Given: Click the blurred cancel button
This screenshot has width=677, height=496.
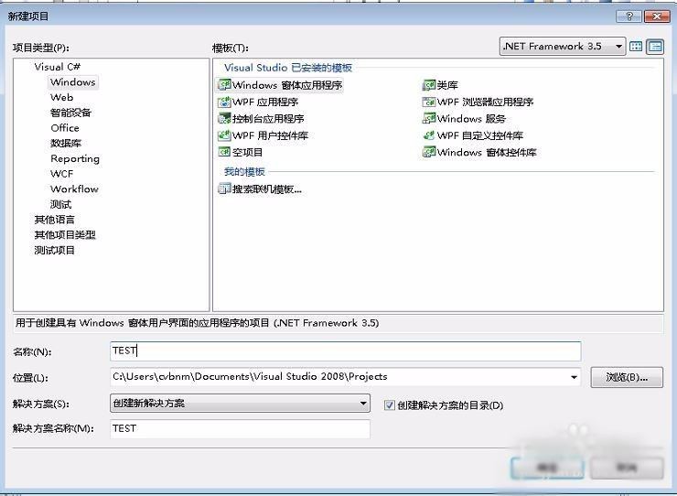Looking at the screenshot, I should pos(627,468).
